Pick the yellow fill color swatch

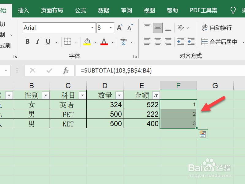coord(87,45)
